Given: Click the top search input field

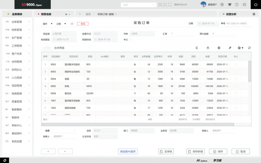Looking at the screenshot, I should click(x=139, y=5).
